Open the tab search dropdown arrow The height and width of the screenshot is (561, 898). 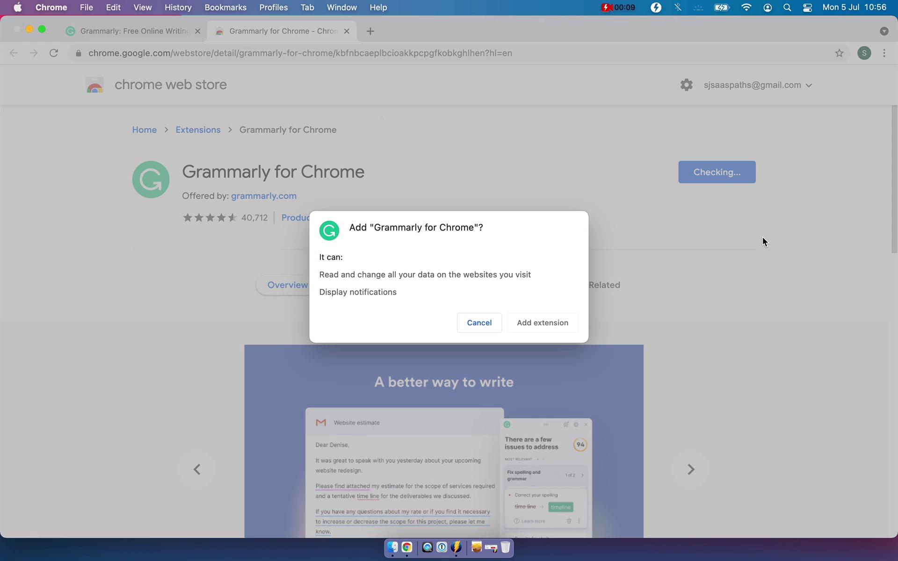pyautogui.click(x=884, y=31)
